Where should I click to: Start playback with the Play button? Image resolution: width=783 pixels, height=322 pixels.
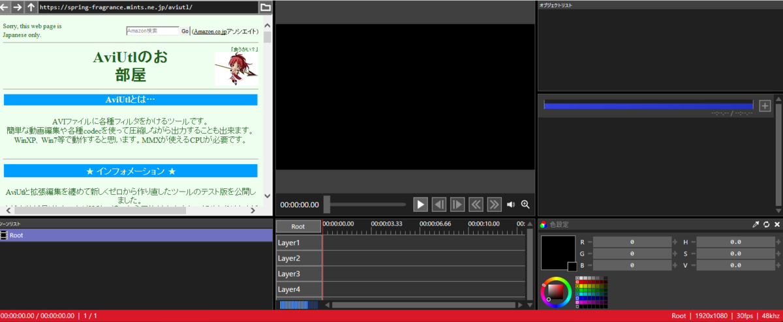421,204
